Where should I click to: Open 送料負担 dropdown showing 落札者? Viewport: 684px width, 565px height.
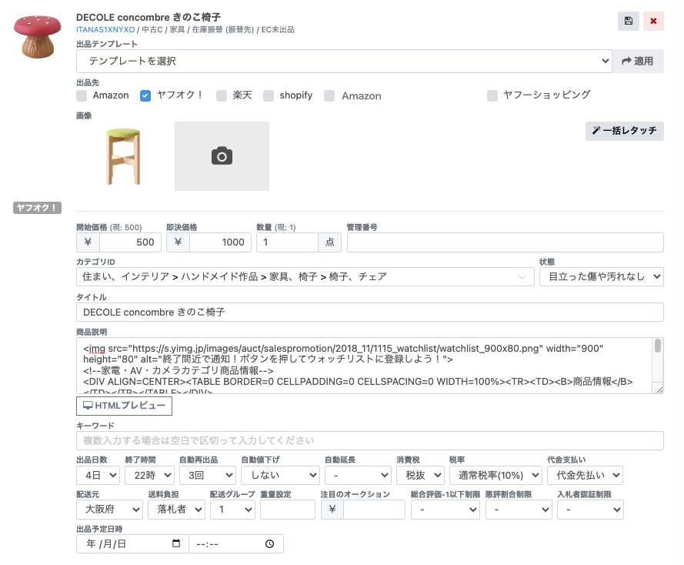tap(177, 510)
